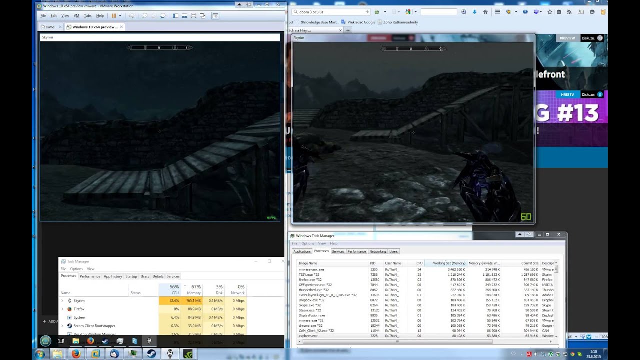The image size is (640, 360).
Task: Expand the Steam Client Bootstrapper row
Action: pos(62,326)
